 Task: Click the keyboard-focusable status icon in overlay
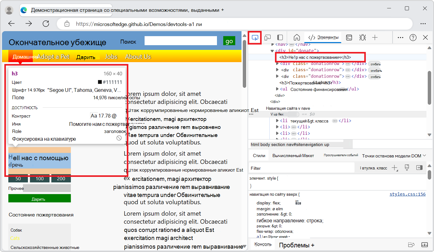click(x=119, y=138)
